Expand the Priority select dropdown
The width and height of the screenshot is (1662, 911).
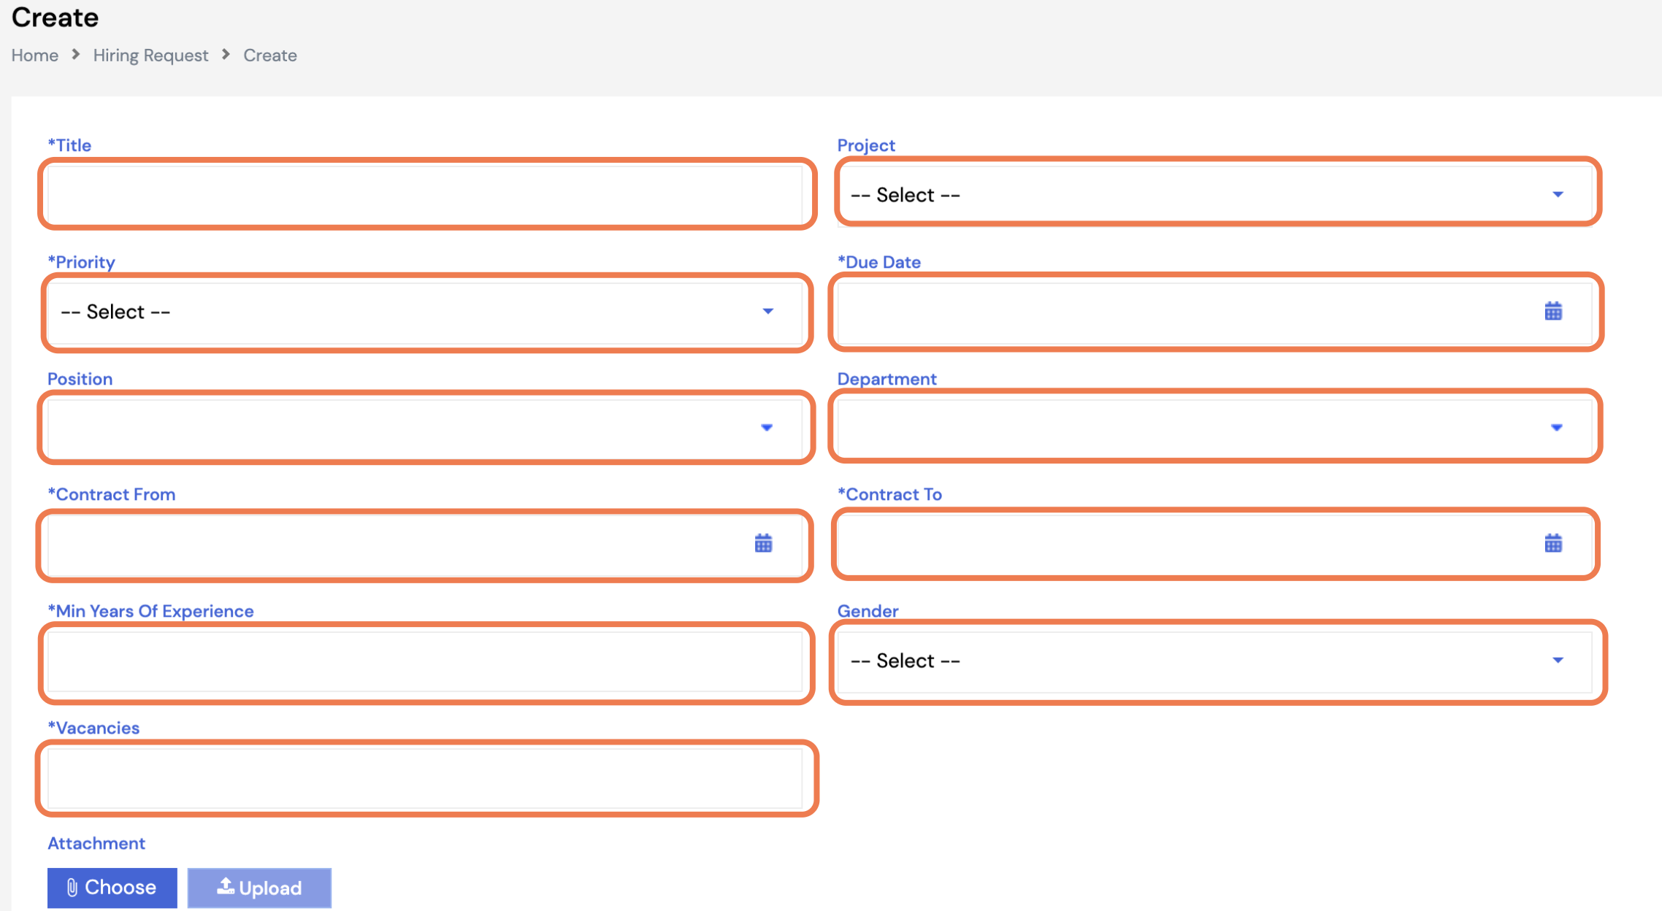tap(424, 312)
